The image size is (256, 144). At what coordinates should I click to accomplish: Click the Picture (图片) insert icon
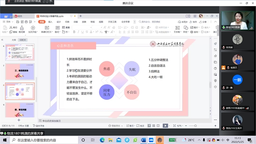click(192, 27)
